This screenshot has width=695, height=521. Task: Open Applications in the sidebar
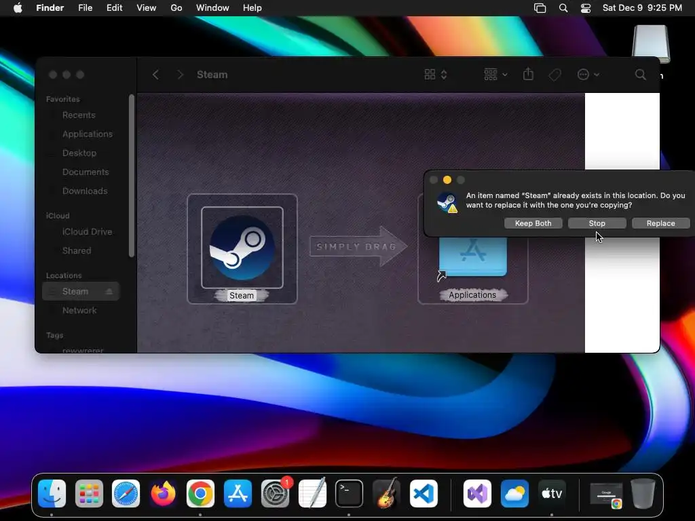(88, 134)
